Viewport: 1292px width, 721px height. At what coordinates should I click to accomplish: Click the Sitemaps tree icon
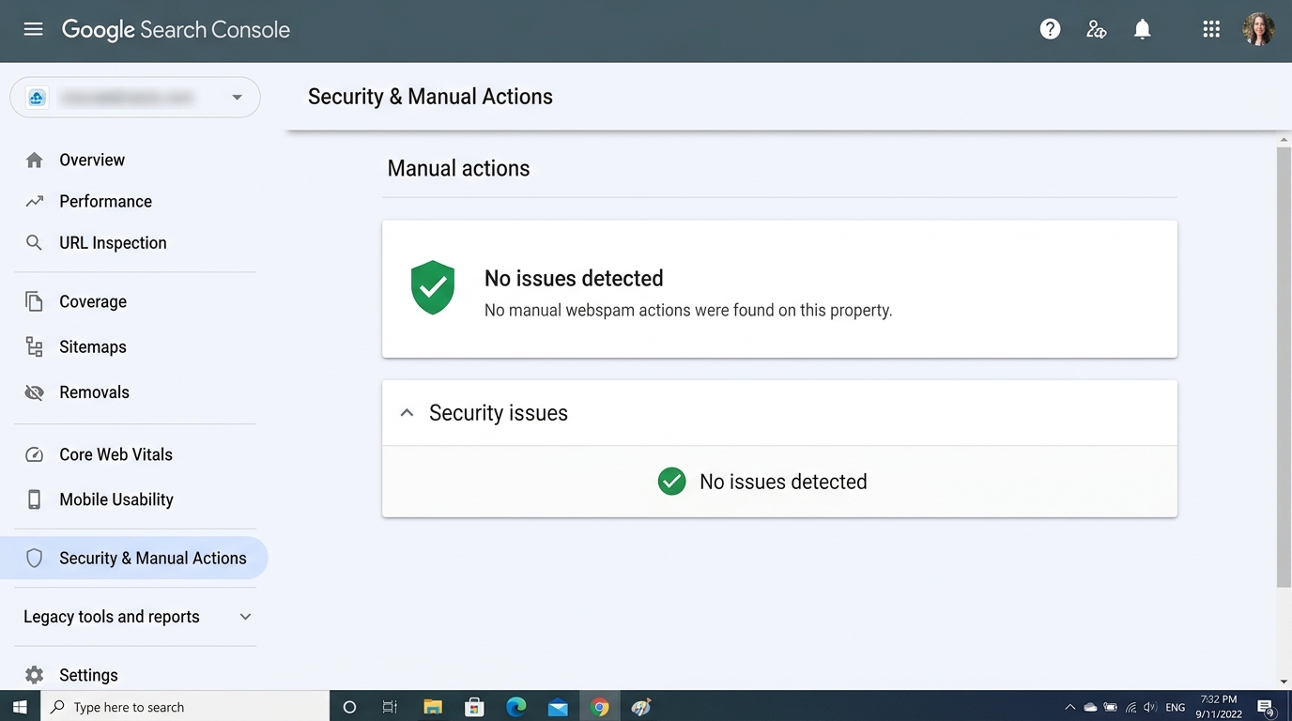[34, 346]
